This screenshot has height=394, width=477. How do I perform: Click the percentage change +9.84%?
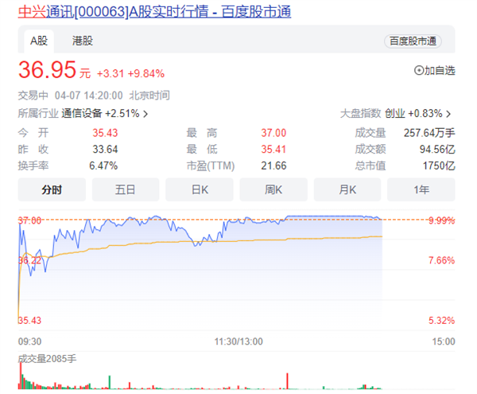(x=146, y=74)
